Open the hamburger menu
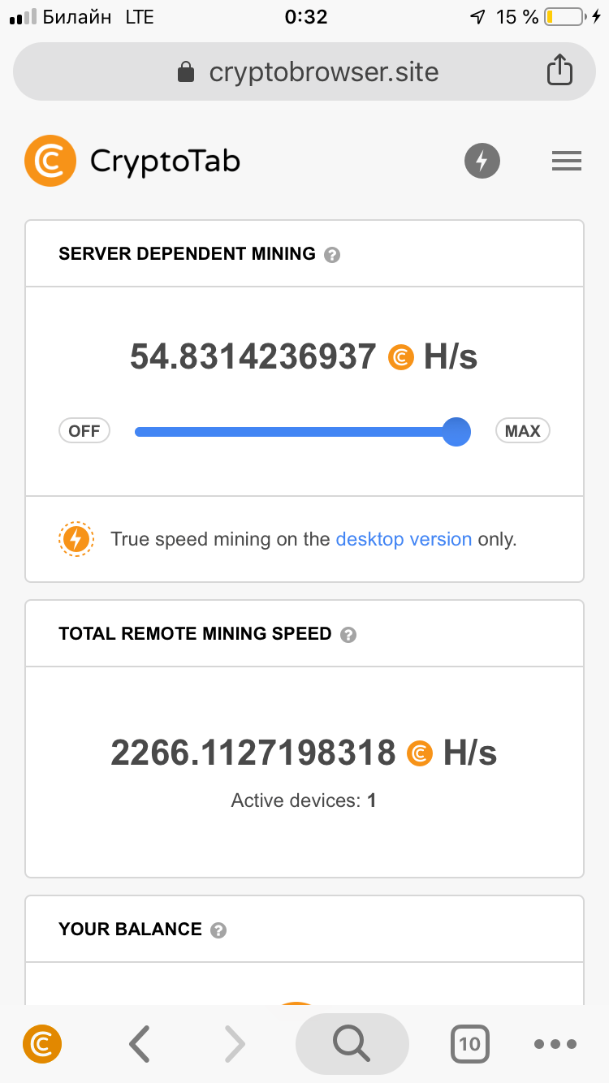 coord(567,161)
